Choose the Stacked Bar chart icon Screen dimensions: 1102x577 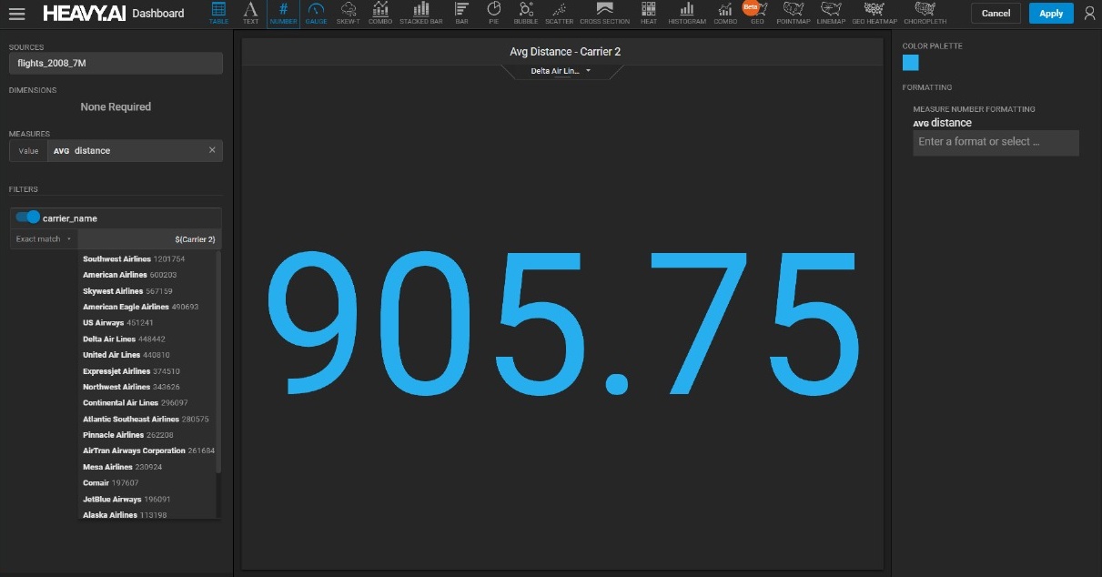pyautogui.click(x=420, y=13)
